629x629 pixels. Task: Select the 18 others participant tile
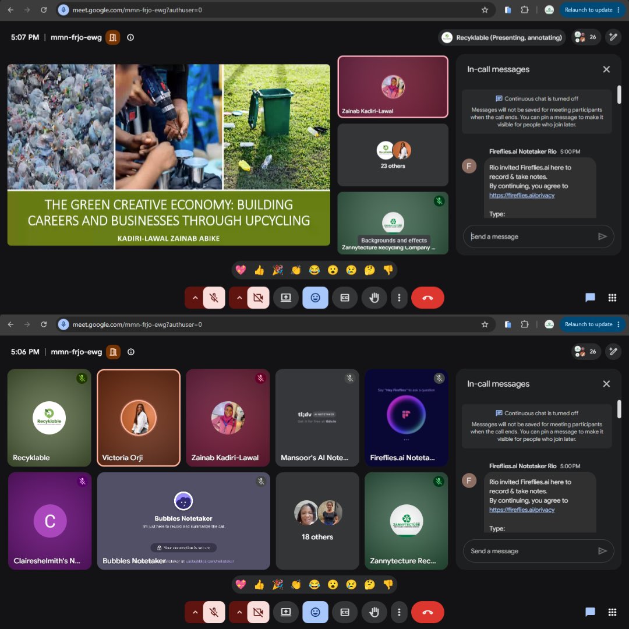[317, 521]
